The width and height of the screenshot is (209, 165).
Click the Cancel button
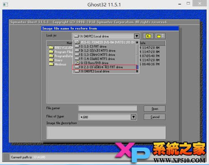(x=155, y=117)
